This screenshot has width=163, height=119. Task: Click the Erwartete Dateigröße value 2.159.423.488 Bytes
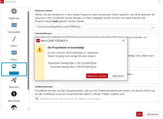pyautogui.click(x=85, y=67)
